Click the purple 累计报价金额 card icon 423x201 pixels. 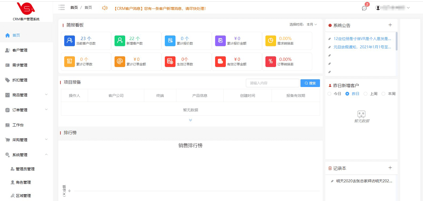tap(220, 41)
